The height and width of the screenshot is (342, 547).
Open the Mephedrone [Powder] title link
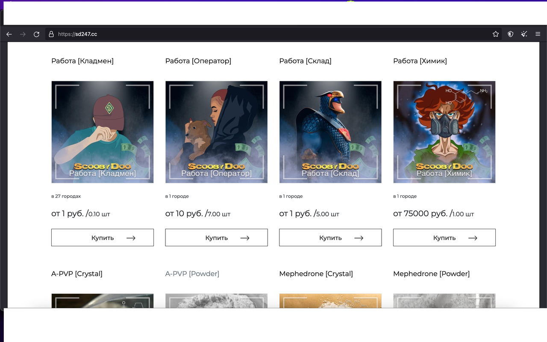(x=431, y=274)
